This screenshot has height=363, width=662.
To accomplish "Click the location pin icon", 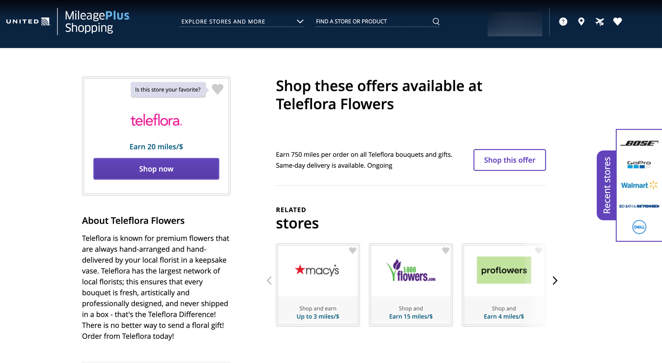I will pos(581,21).
